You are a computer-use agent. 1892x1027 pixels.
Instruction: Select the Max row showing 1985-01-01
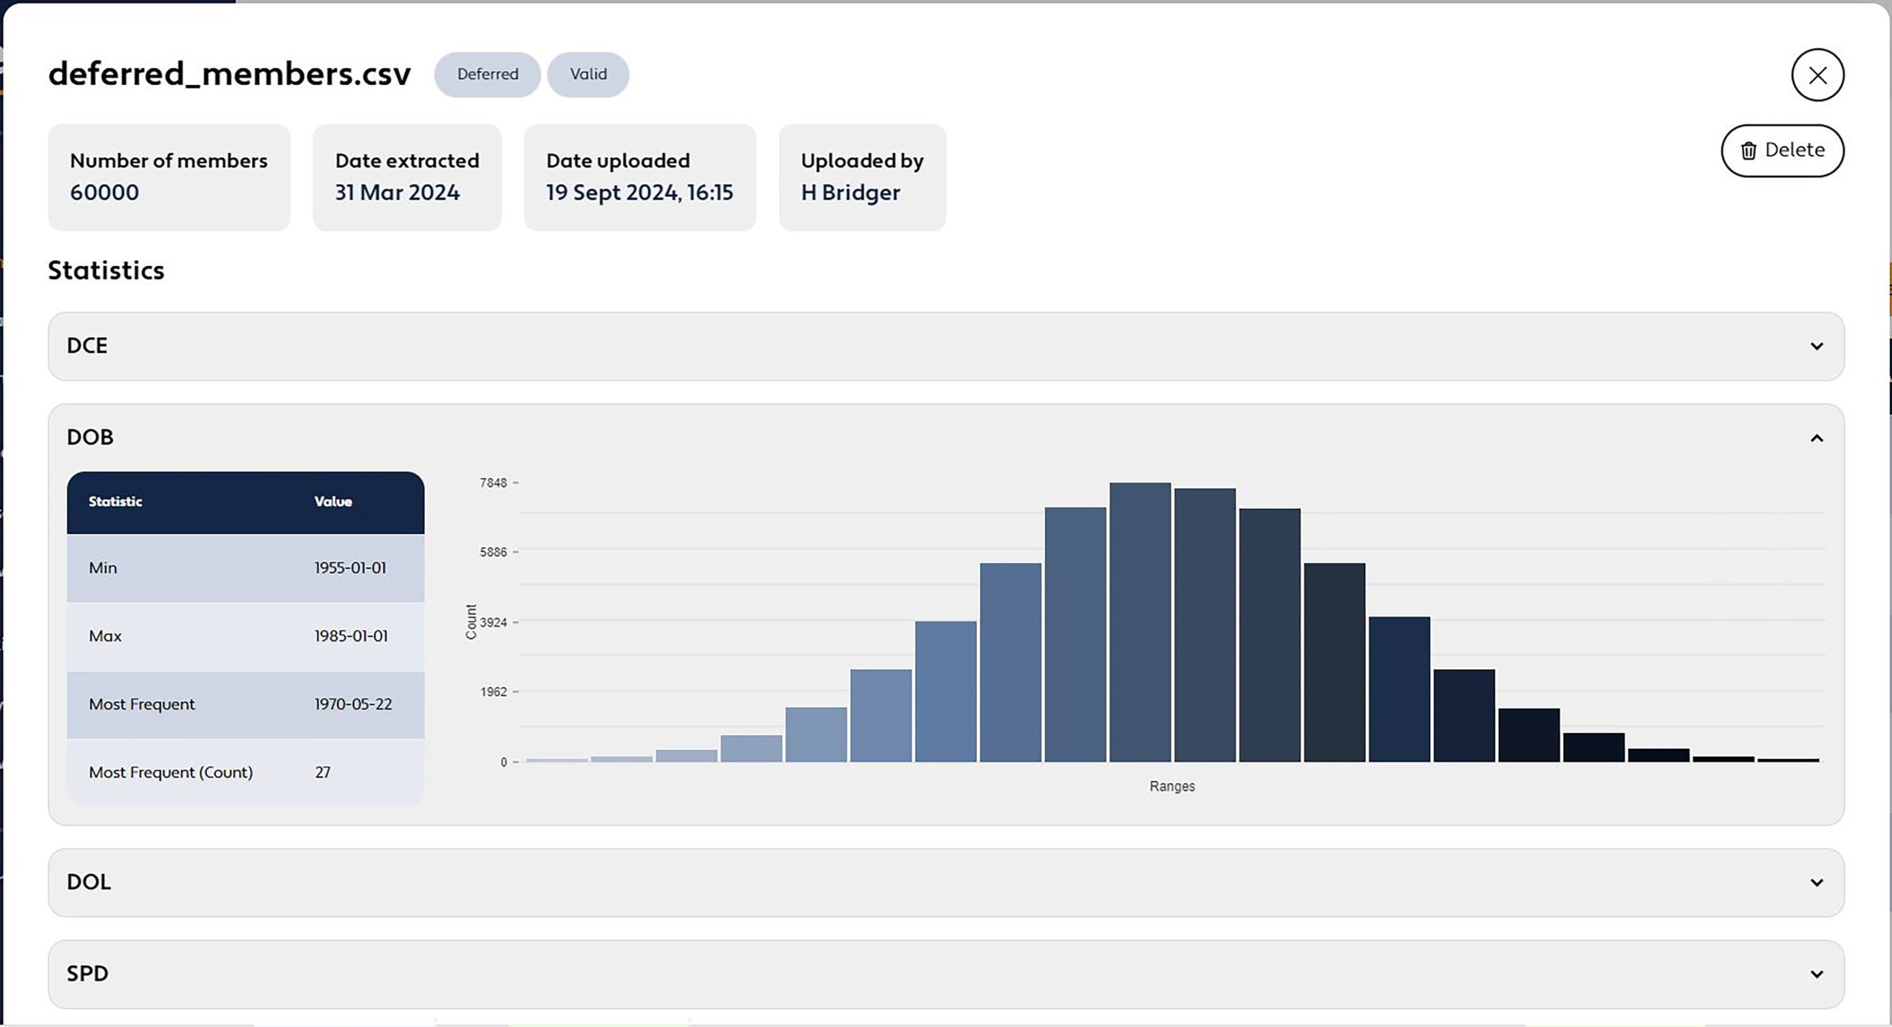[245, 636]
